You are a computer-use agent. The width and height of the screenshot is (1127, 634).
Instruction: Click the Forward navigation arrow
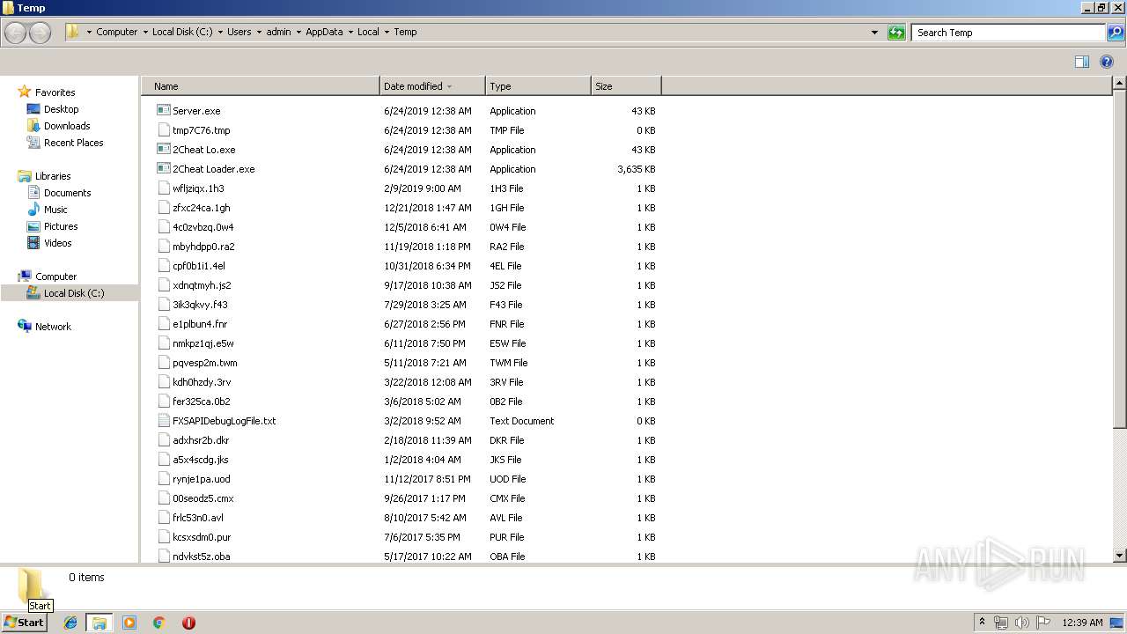[40, 33]
